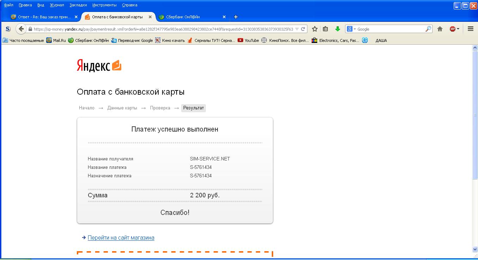
Task: Click the Яндекс logo
Action: (x=93, y=66)
